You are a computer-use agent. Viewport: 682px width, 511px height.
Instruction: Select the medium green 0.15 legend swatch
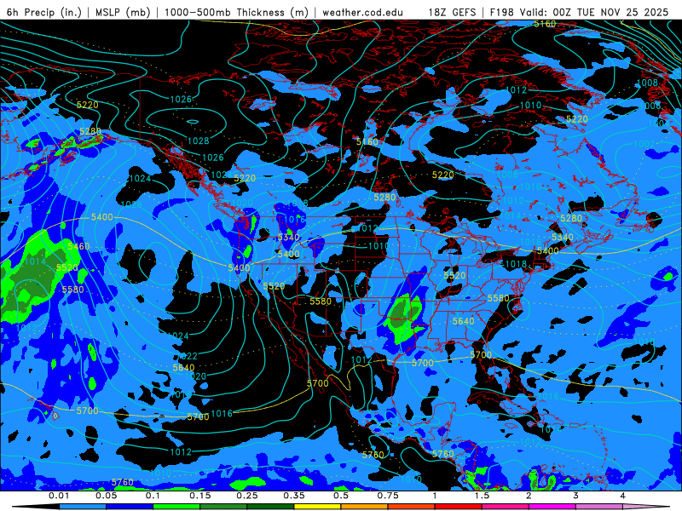pos(223,507)
